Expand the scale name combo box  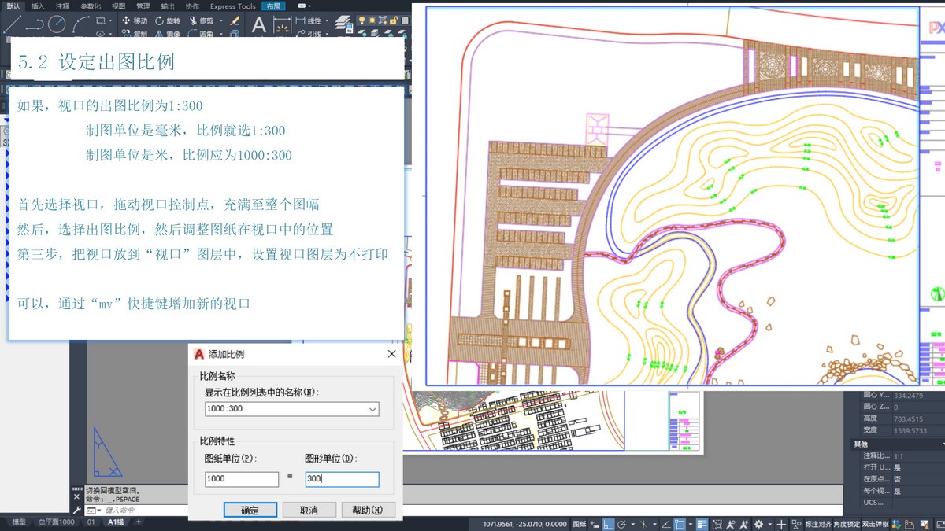(372, 409)
